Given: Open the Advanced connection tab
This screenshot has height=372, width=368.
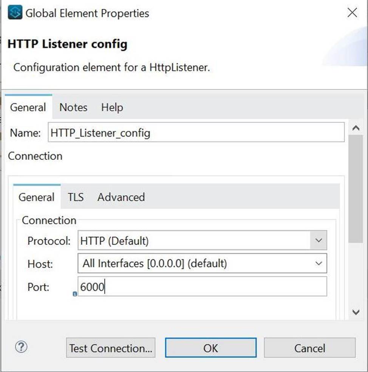Looking at the screenshot, I should tap(121, 197).
